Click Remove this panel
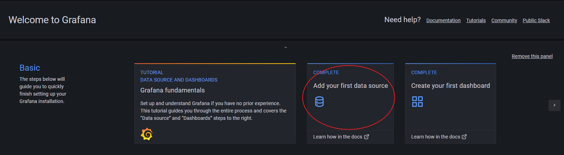564x155 pixels. tap(532, 56)
